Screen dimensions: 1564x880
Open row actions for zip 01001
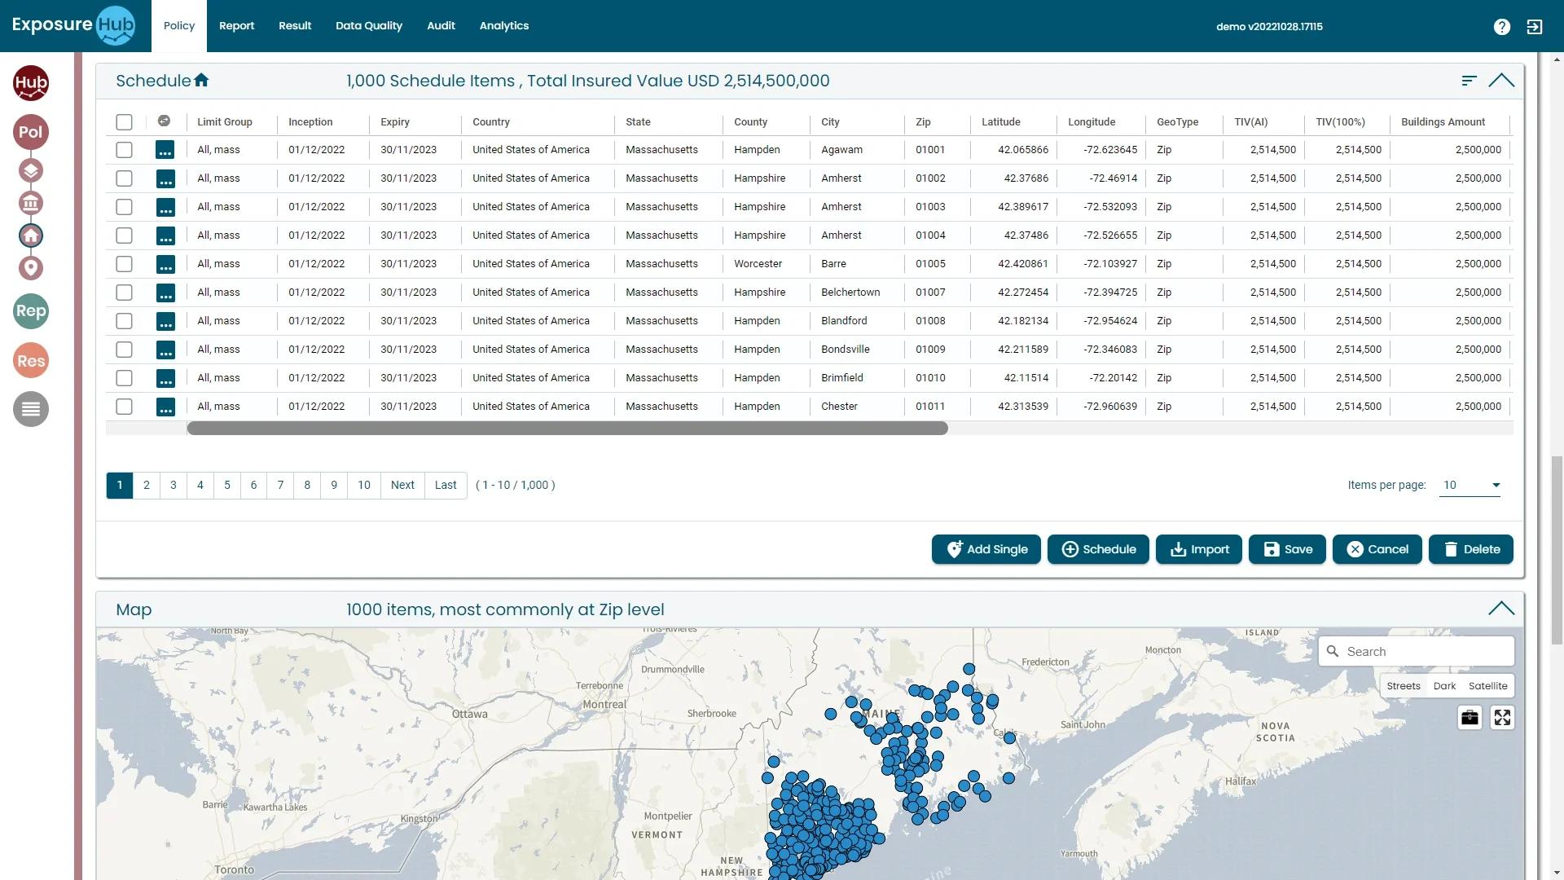(x=165, y=151)
